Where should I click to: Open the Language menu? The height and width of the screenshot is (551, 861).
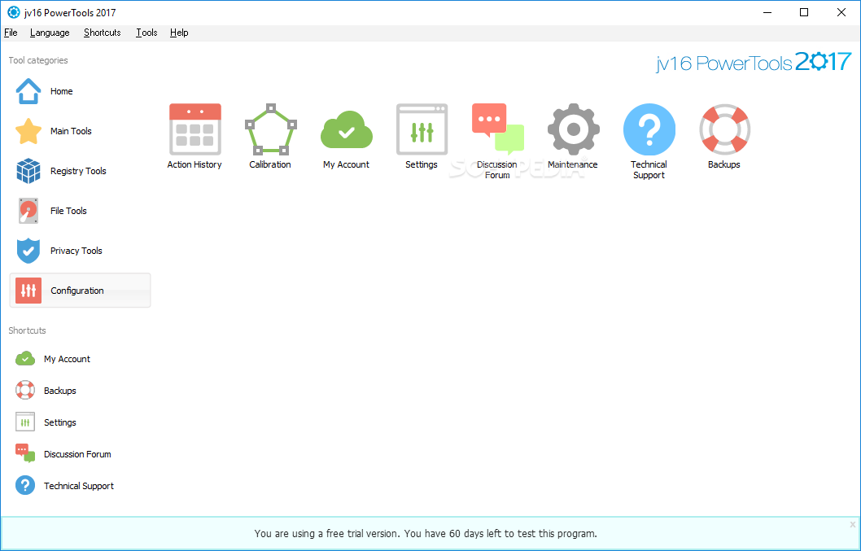pos(50,33)
